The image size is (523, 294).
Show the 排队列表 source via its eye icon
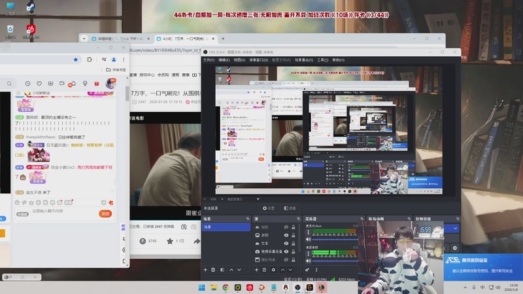click(x=286, y=259)
